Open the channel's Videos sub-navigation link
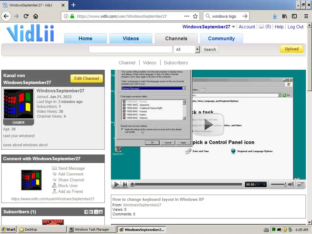 149,63
